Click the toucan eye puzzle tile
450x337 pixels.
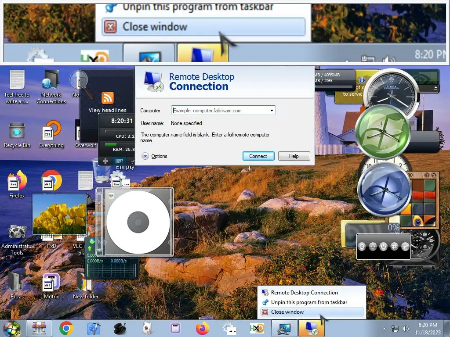point(418,221)
